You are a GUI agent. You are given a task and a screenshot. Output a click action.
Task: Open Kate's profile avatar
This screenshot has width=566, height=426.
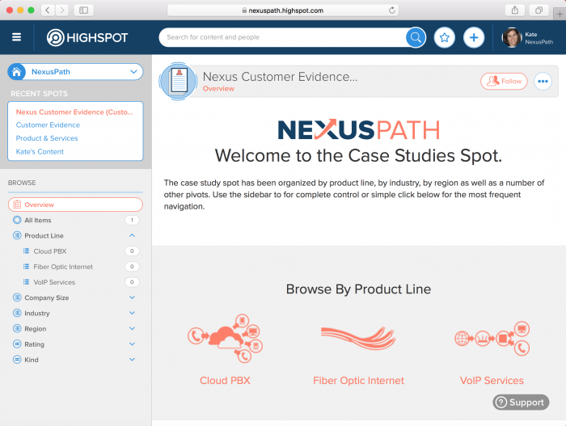tap(512, 37)
